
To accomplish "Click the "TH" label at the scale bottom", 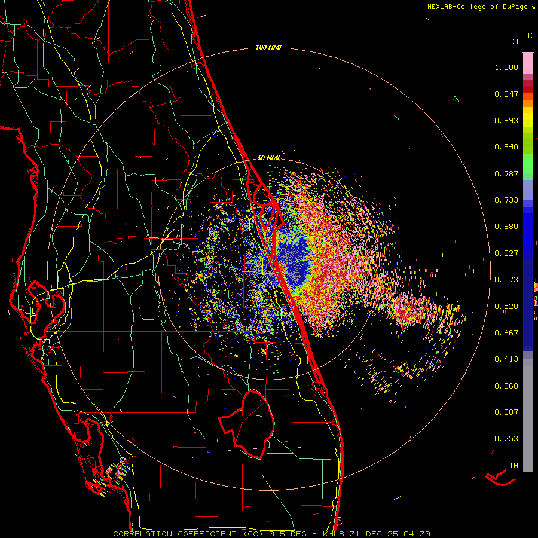I will click(x=513, y=466).
